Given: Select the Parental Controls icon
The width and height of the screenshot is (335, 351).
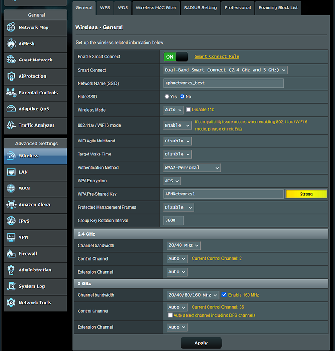Looking at the screenshot, I should pos(11,93).
